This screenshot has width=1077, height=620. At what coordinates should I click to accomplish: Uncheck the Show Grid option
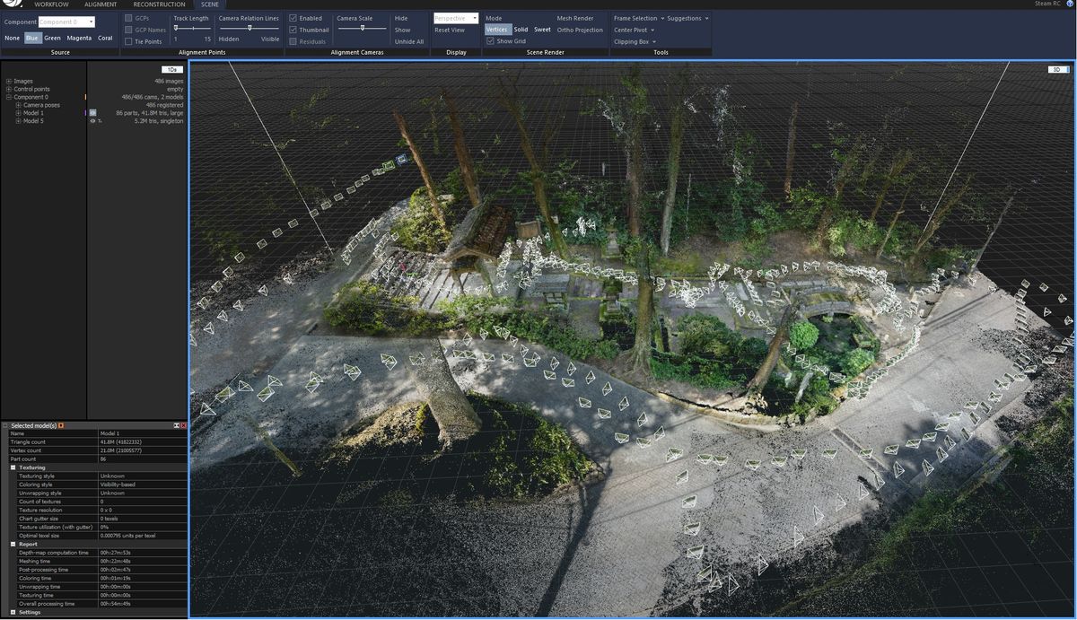[x=490, y=40]
